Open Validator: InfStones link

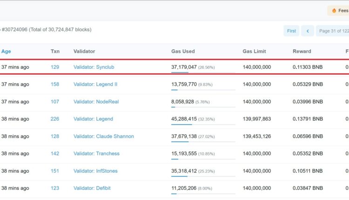coord(95,171)
